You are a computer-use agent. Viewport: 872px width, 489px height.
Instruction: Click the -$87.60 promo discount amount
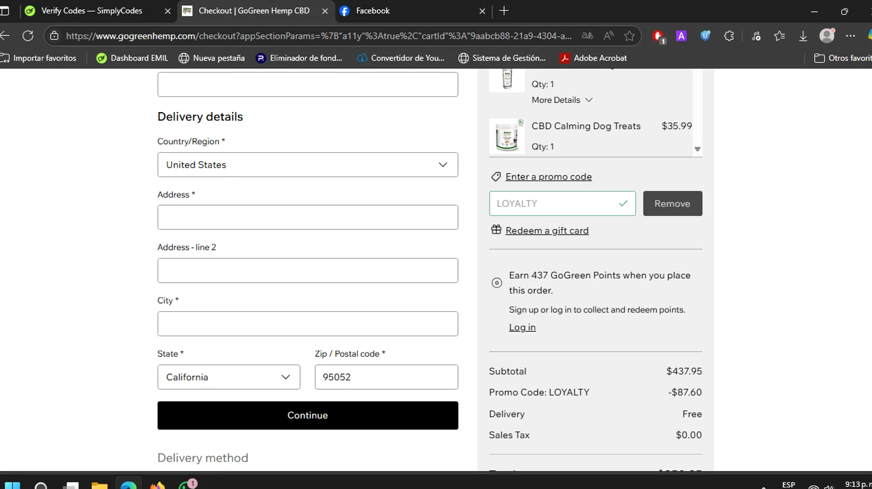coord(685,393)
